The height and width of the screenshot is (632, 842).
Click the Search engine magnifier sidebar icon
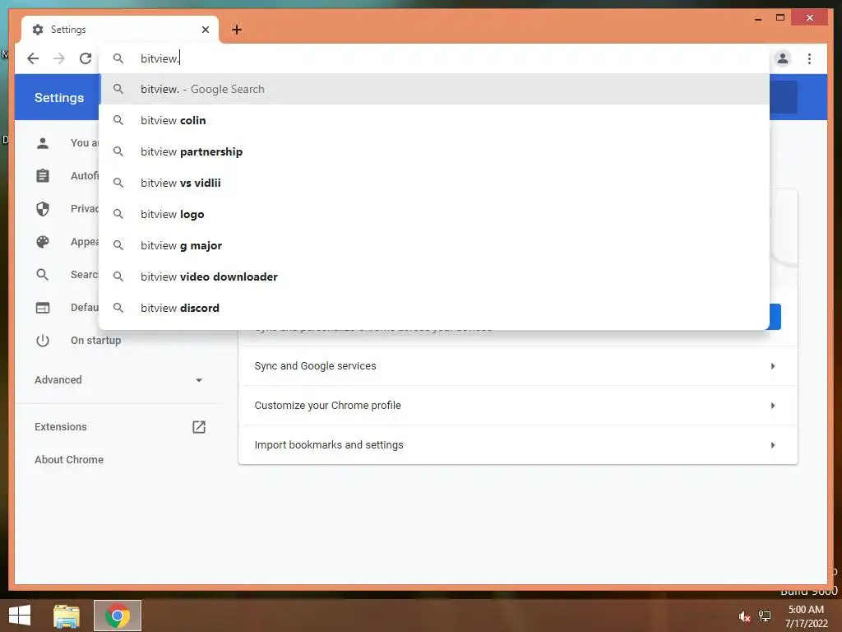[x=43, y=275]
